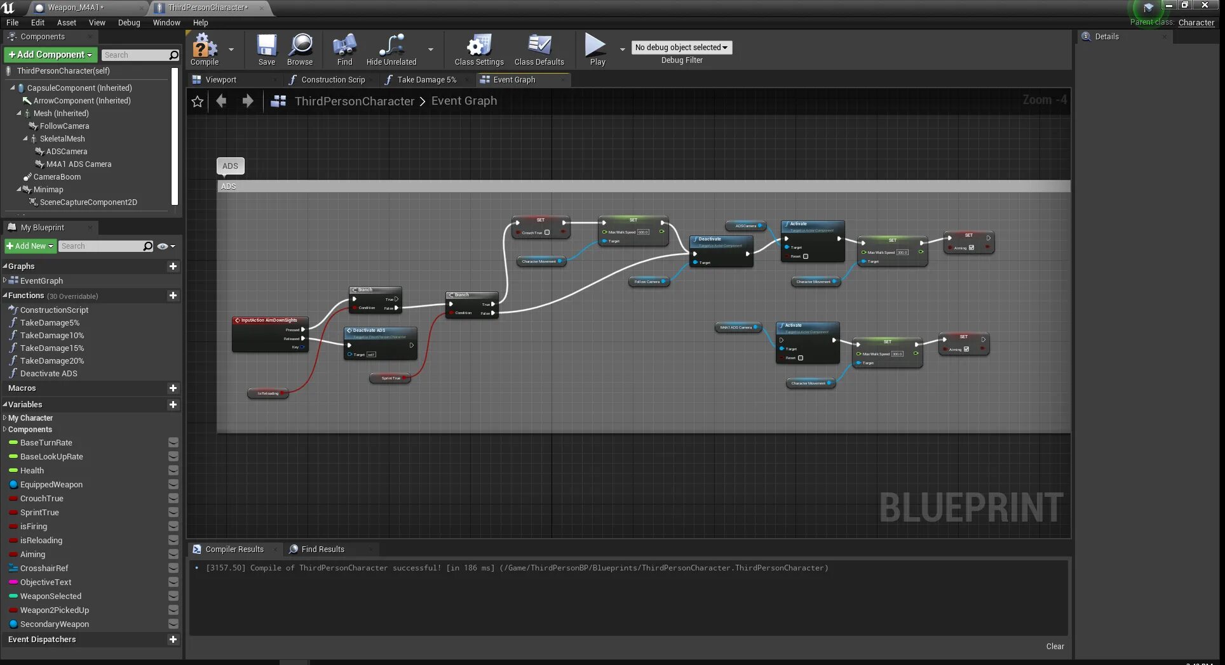Open the Add New dropdown in My Blueprint

click(30, 246)
